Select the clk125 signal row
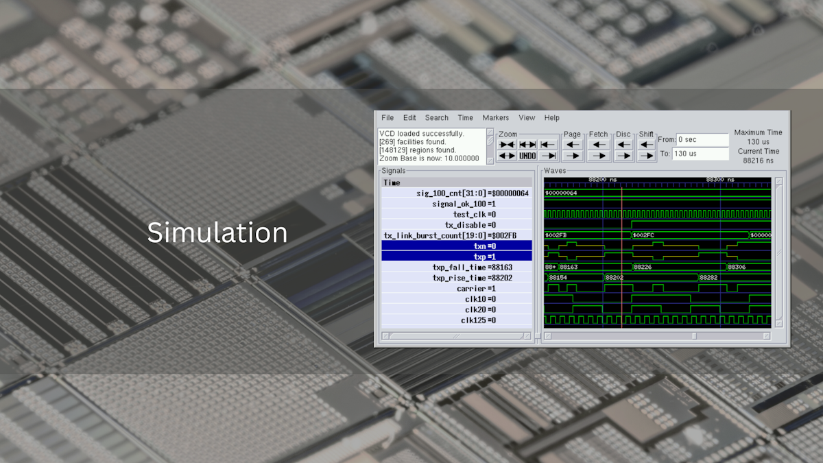The height and width of the screenshot is (463, 823). (x=457, y=320)
